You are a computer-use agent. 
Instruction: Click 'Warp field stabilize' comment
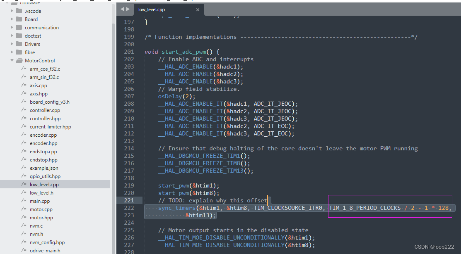click(x=199, y=89)
